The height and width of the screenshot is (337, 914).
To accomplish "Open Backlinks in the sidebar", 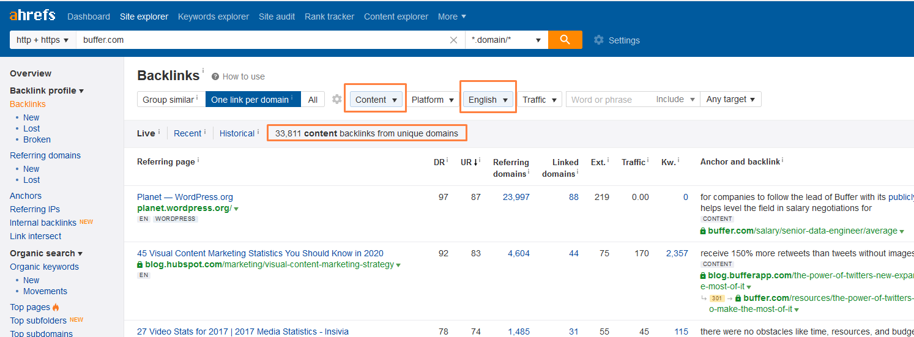I will pos(28,104).
